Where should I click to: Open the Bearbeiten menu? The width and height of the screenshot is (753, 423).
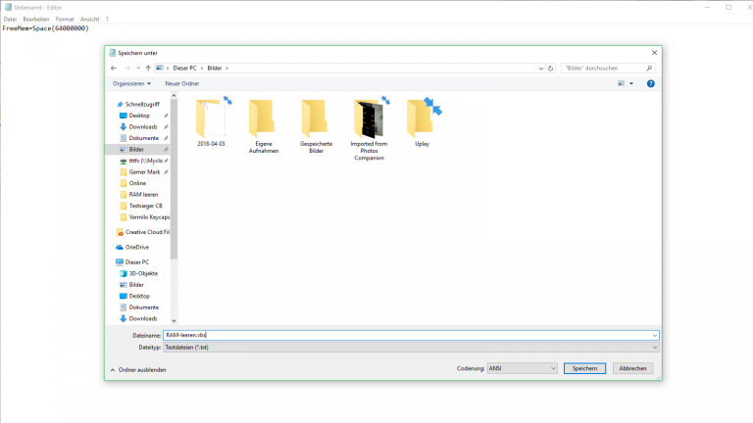click(x=36, y=19)
